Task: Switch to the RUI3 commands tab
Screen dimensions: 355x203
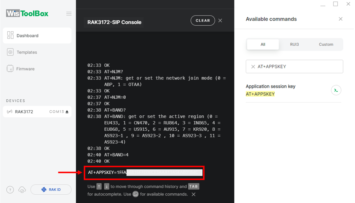Action: coord(294,45)
